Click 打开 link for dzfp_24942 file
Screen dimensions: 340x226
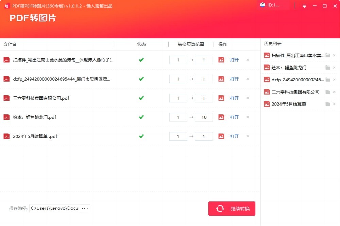tap(234, 79)
